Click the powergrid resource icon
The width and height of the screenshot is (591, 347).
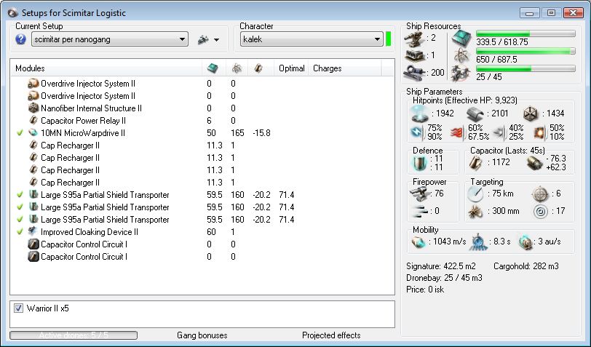click(x=461, y=56)
